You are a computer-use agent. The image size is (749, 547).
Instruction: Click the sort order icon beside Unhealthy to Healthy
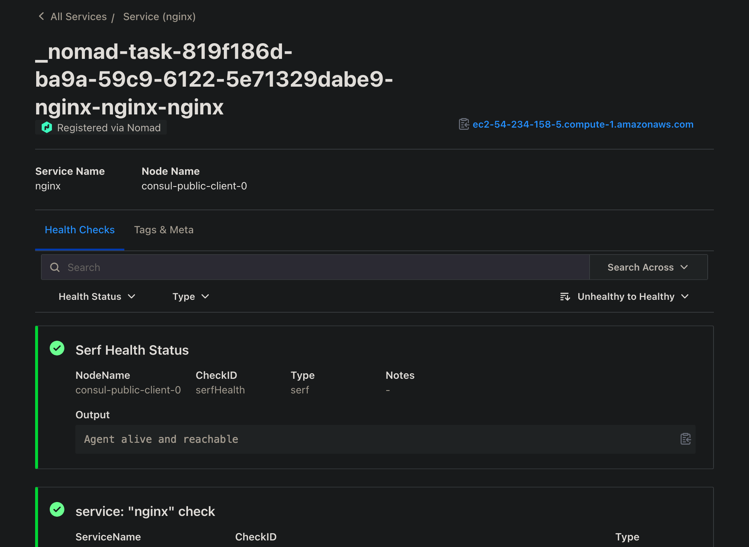[x=565, y=297]
